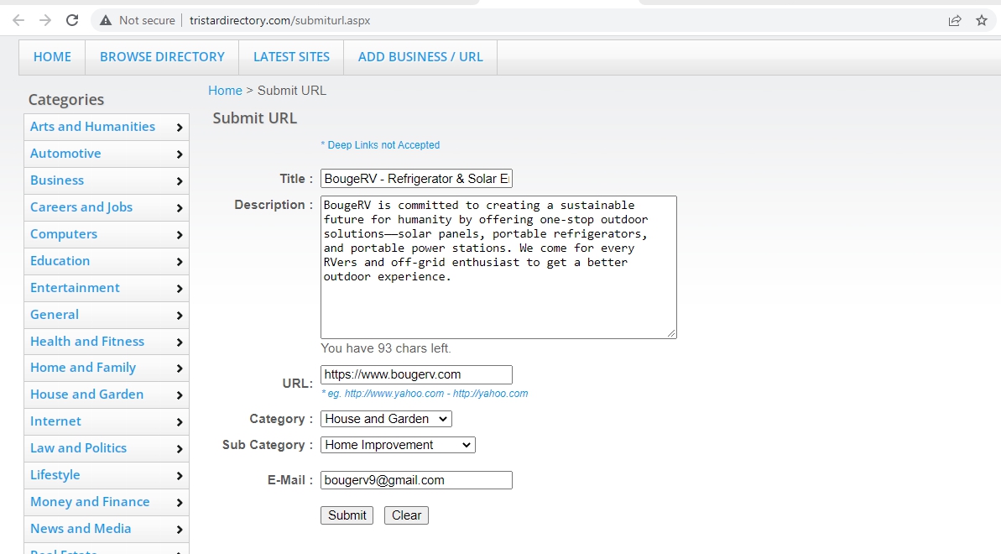
Task: Expand the Education category arrow
Action: click(180, 262)
